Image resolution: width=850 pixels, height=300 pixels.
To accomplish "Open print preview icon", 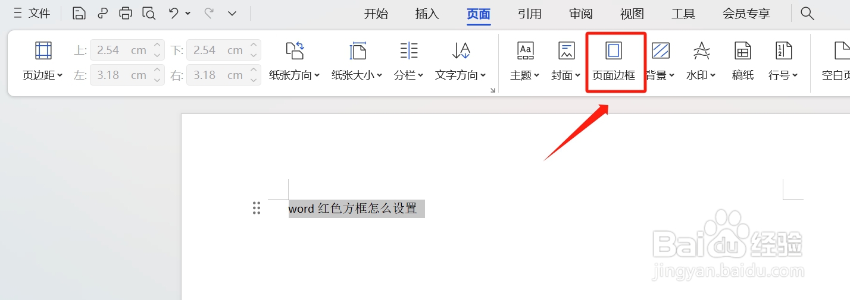I will click(x=149, y=13).
